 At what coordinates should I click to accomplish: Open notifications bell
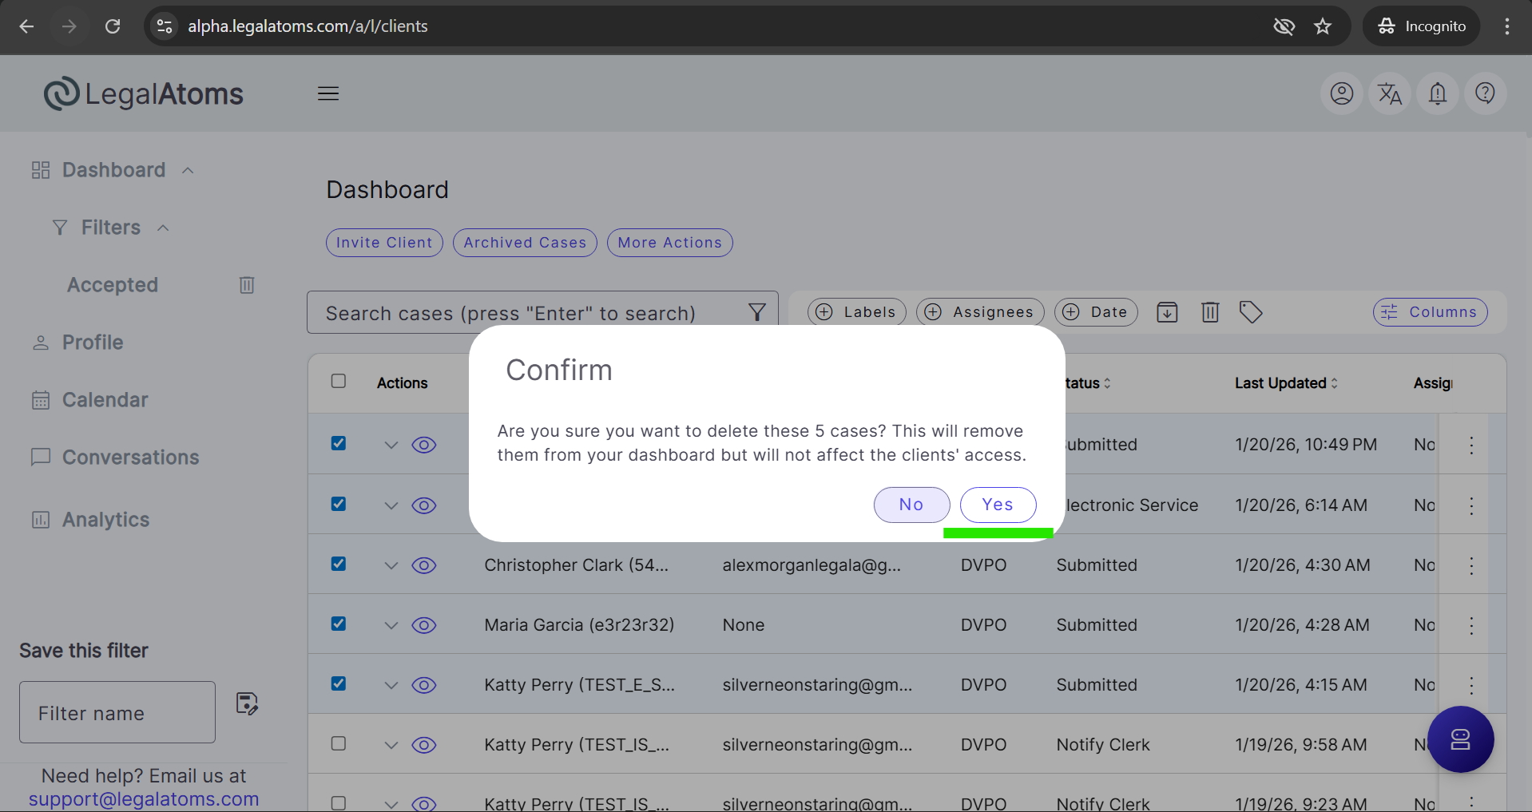pyautogui.click(x=1437, y=93)
